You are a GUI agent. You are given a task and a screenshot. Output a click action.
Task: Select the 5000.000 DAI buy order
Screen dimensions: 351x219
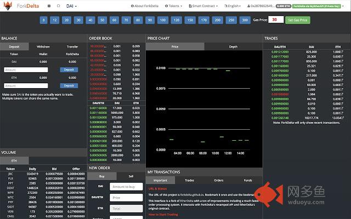coord(116,113)
